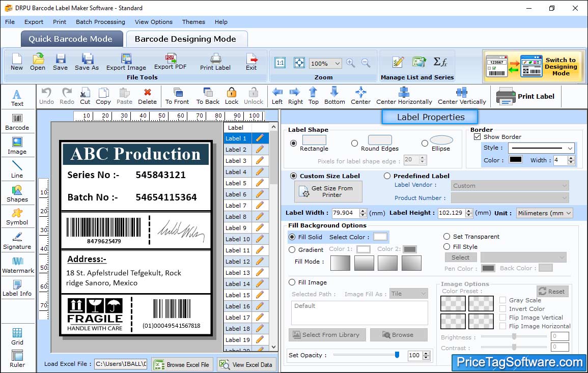Screen dimensions: 588x373
Task: Save the label with Save icon
Action: click(60, 62)
